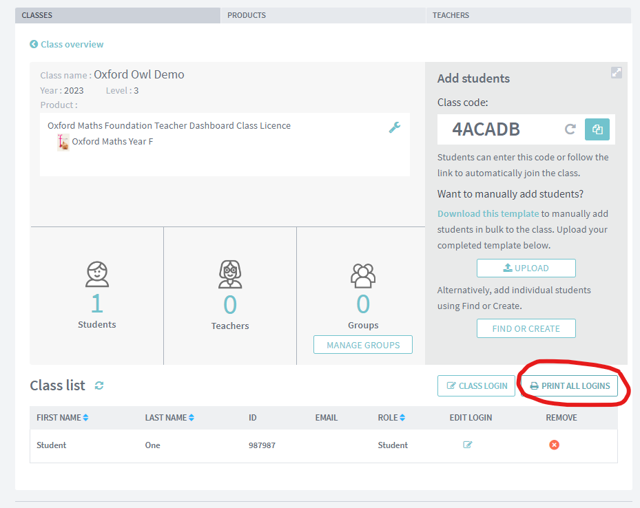Viewport: 640px width, 508px height.
Task: Click the Oxford Maths Year F book icon
Action: tap(63, 141)
